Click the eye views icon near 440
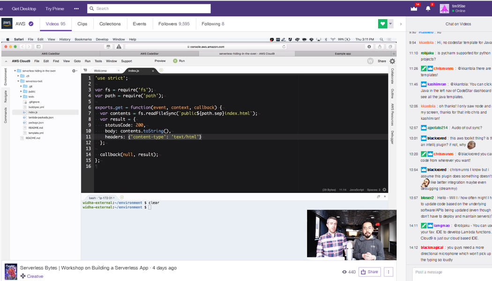 click(x=344, y=272)
